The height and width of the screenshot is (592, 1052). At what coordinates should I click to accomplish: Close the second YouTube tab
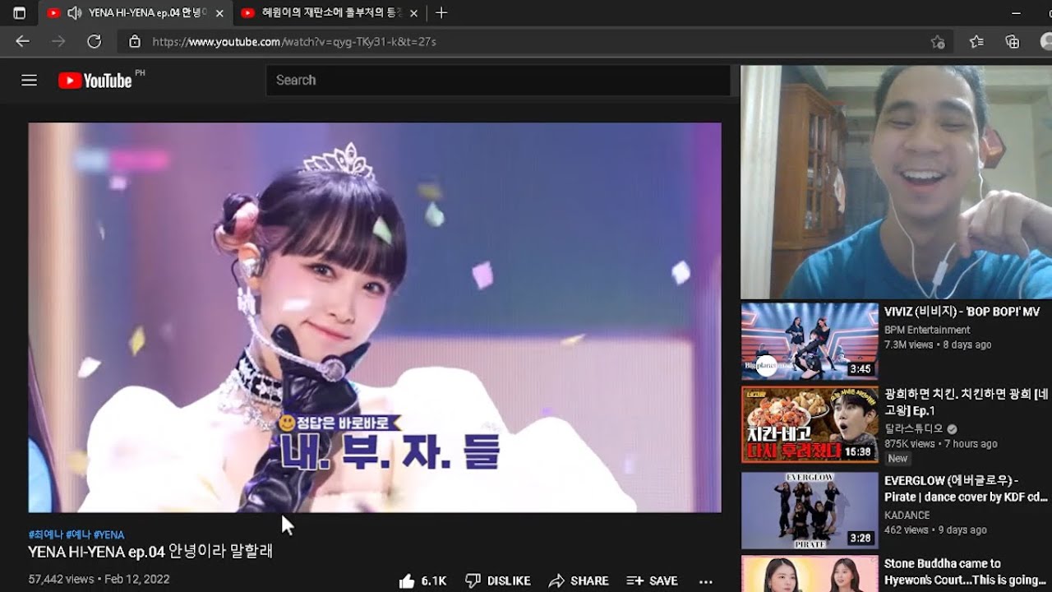tap(413, 13)
